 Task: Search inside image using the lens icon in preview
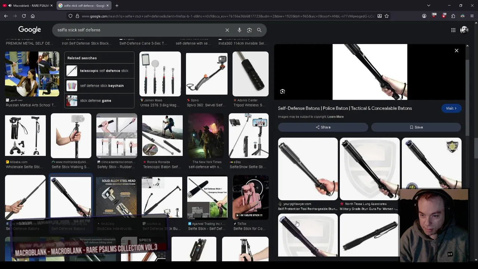(x=283, y=92)
